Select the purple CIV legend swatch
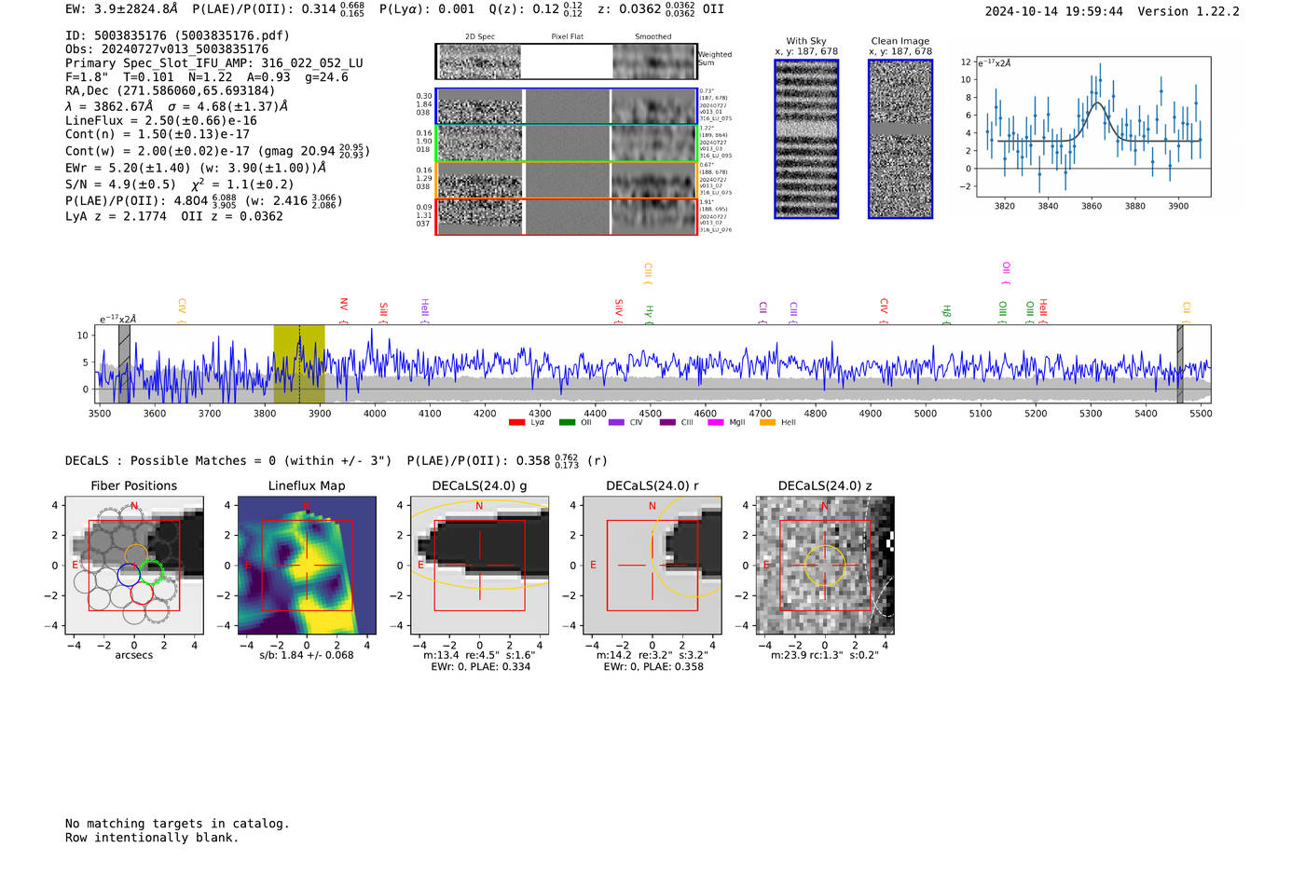Screen dimensions: 1305x888 [616, 422]
